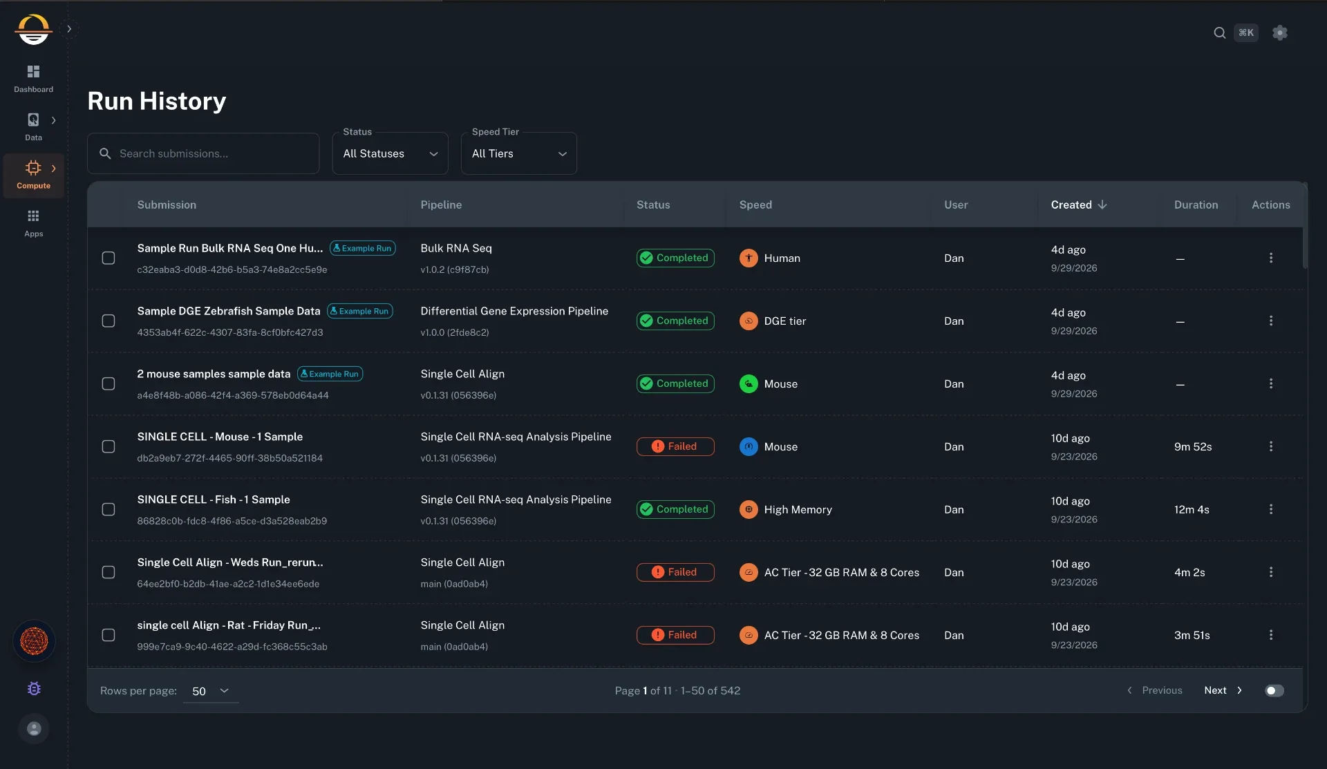Click the global search magnifier icon
Viewport: 1327px width, 769px height.
(x=1219, y=32)
